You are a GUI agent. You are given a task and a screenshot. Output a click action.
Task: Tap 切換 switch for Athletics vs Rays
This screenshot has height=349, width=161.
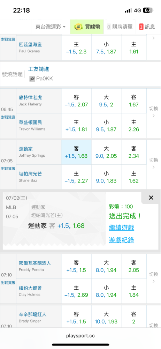click(x=153, y=163)
